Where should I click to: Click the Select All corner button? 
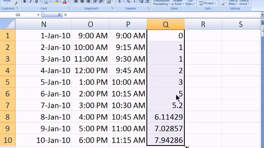click(x=7, y=24)
